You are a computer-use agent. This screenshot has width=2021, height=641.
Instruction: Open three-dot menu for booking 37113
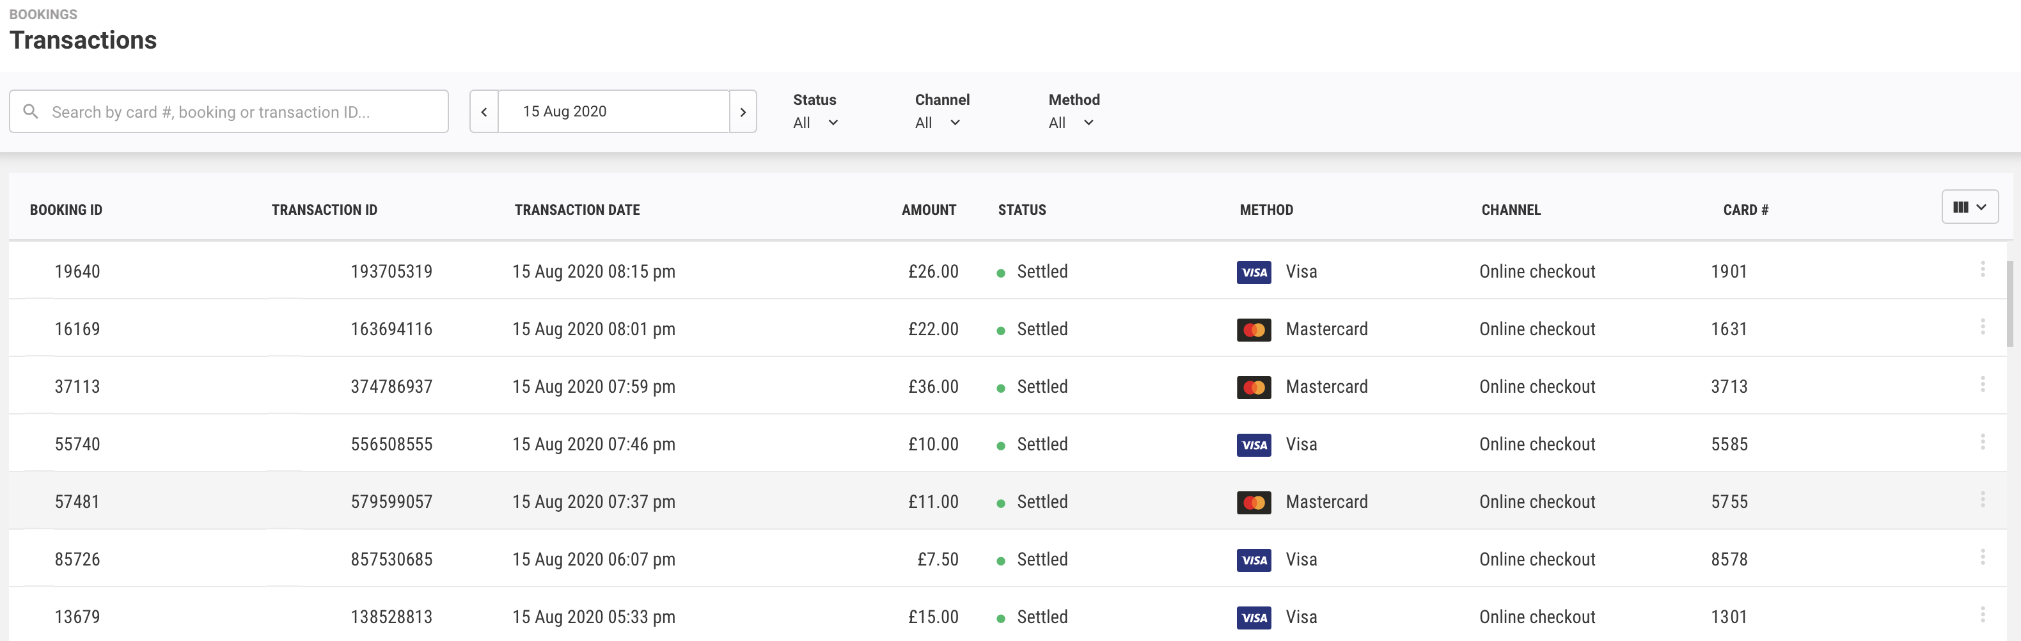(1982, 384)
